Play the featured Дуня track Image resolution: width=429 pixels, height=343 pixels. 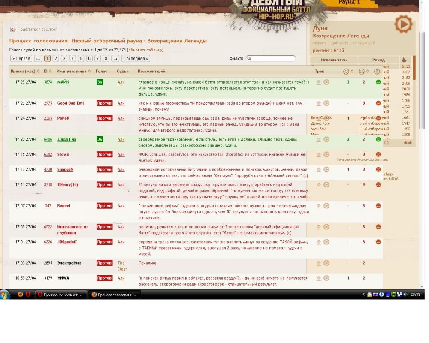[403, 24]
